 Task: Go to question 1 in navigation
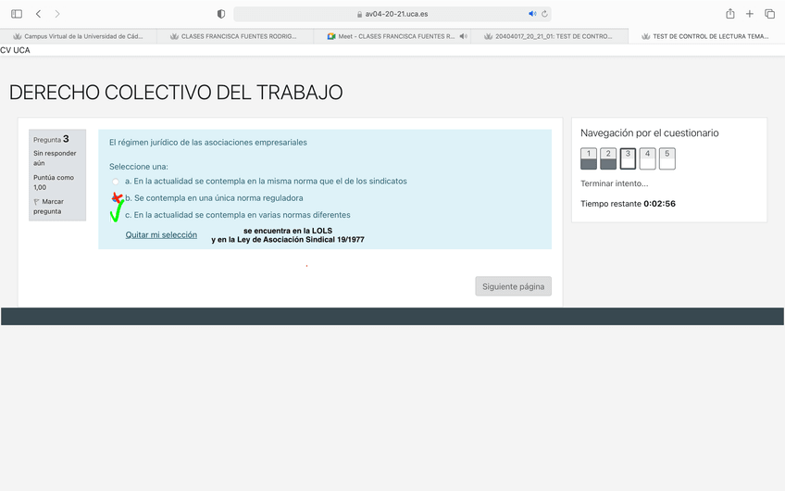tap(589, 158)
